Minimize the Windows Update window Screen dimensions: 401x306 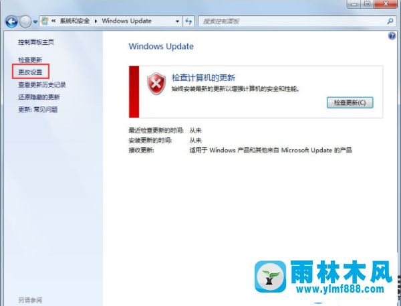(354, 3)
